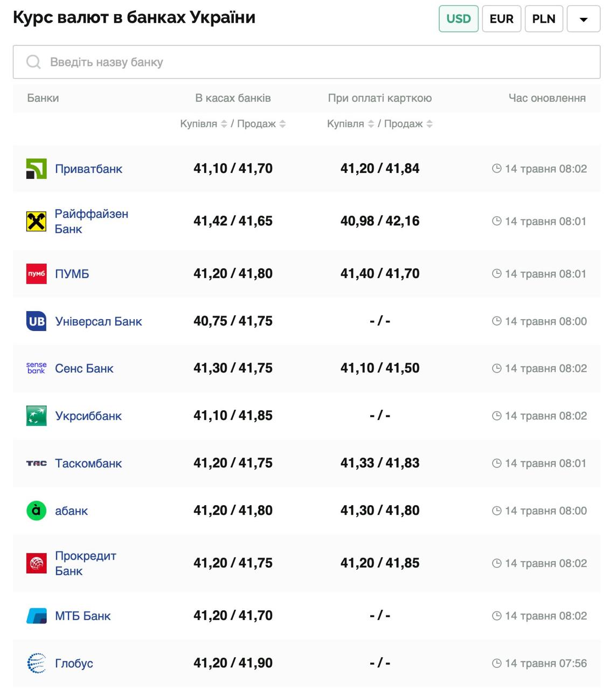
Task: Click the Укрсиббанк green logo
Action: pos(36,416)
